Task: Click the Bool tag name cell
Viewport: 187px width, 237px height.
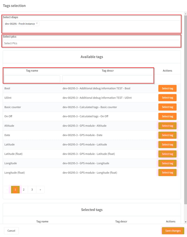Action: [7, 89]
